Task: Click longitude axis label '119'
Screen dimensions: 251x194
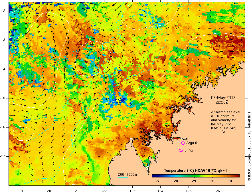Action: click(20, 191)
